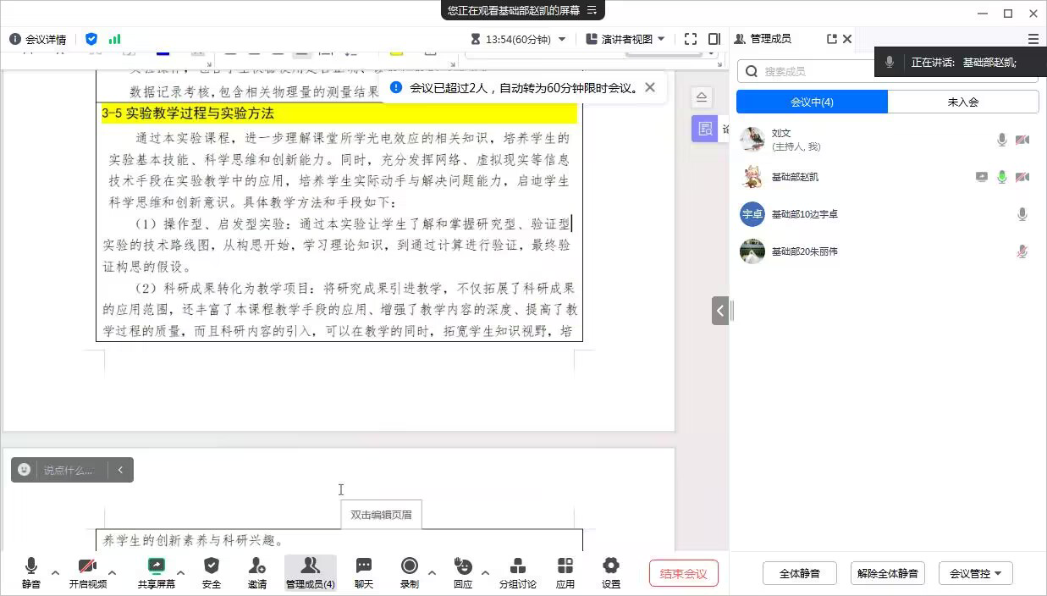This screenshot has height=596, width=1047.
Task: Click the 全体静音 button
Action: pos(799,573)
